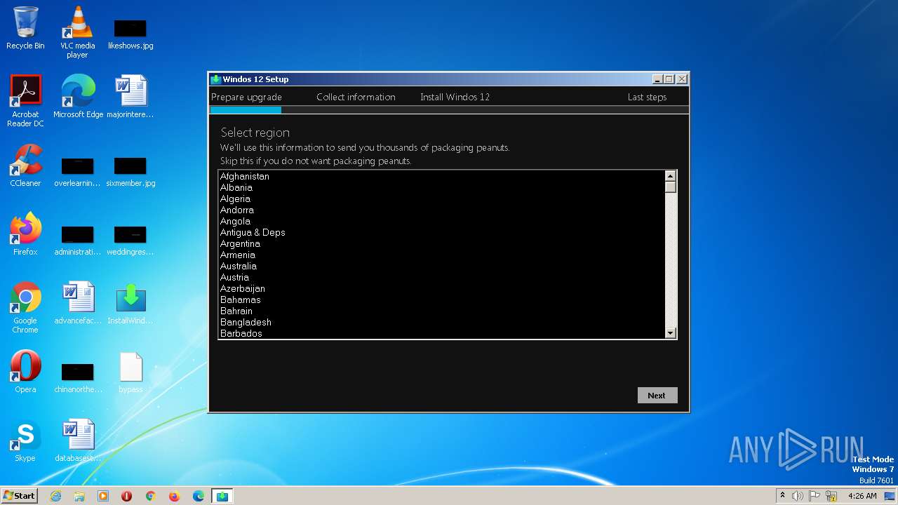Launch Skype desktop shortcut
898x505 pixels.
(x=25, y=440)
